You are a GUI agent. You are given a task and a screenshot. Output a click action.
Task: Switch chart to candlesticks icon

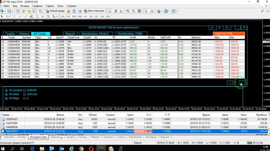tap(116, 11)
